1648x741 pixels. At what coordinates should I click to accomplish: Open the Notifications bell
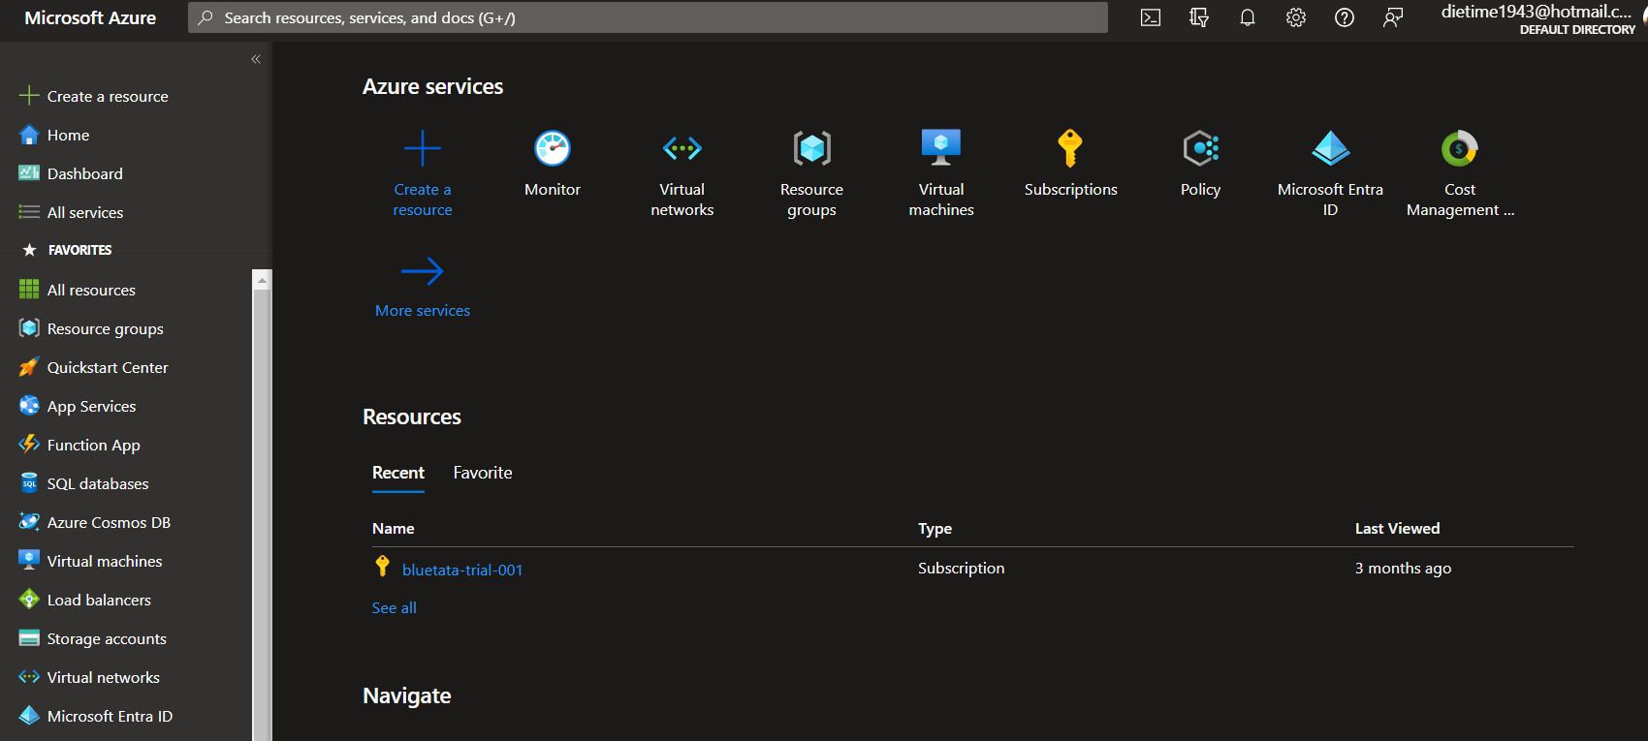tap(1248, 17)
